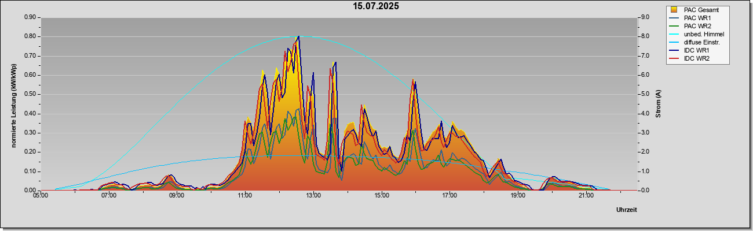Click the 0.50 left axis value
753x231 pixels.
pyautogui.click(x=30, y=94)
